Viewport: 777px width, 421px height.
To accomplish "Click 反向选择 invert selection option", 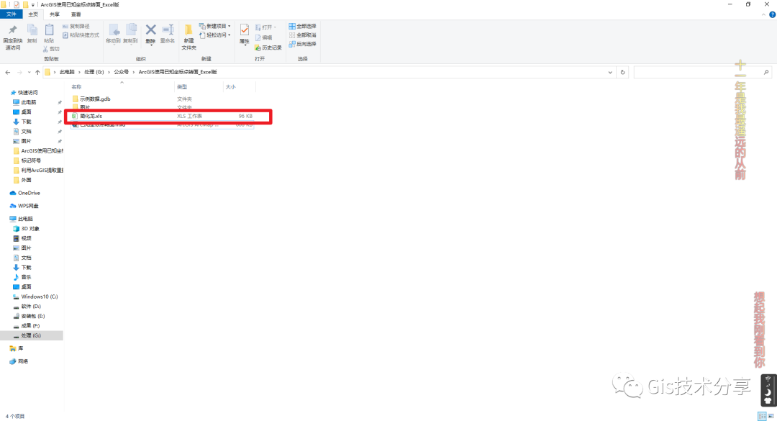I will [x=302, y=43].
